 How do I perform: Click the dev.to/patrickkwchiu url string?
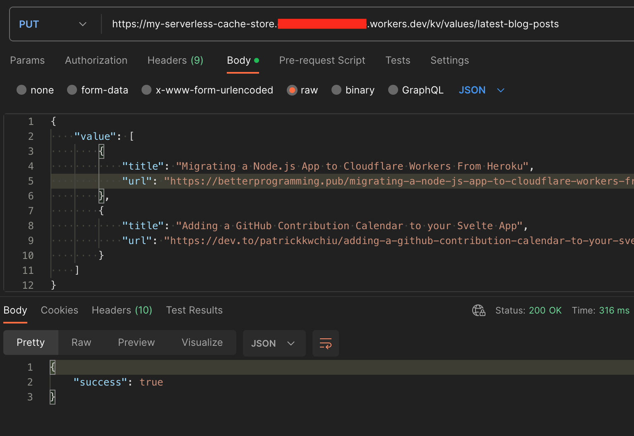tap(399, 241)
